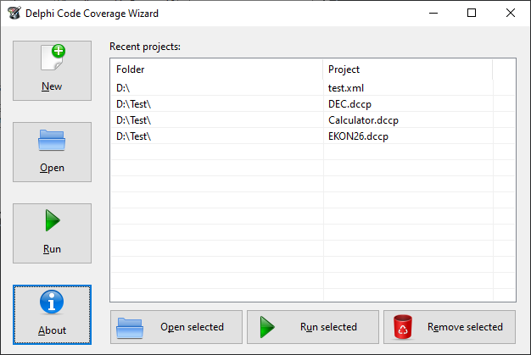This screenshot has width=531, height=355.
Task: Maximize the wizard window
Action: tap(472, 14)
